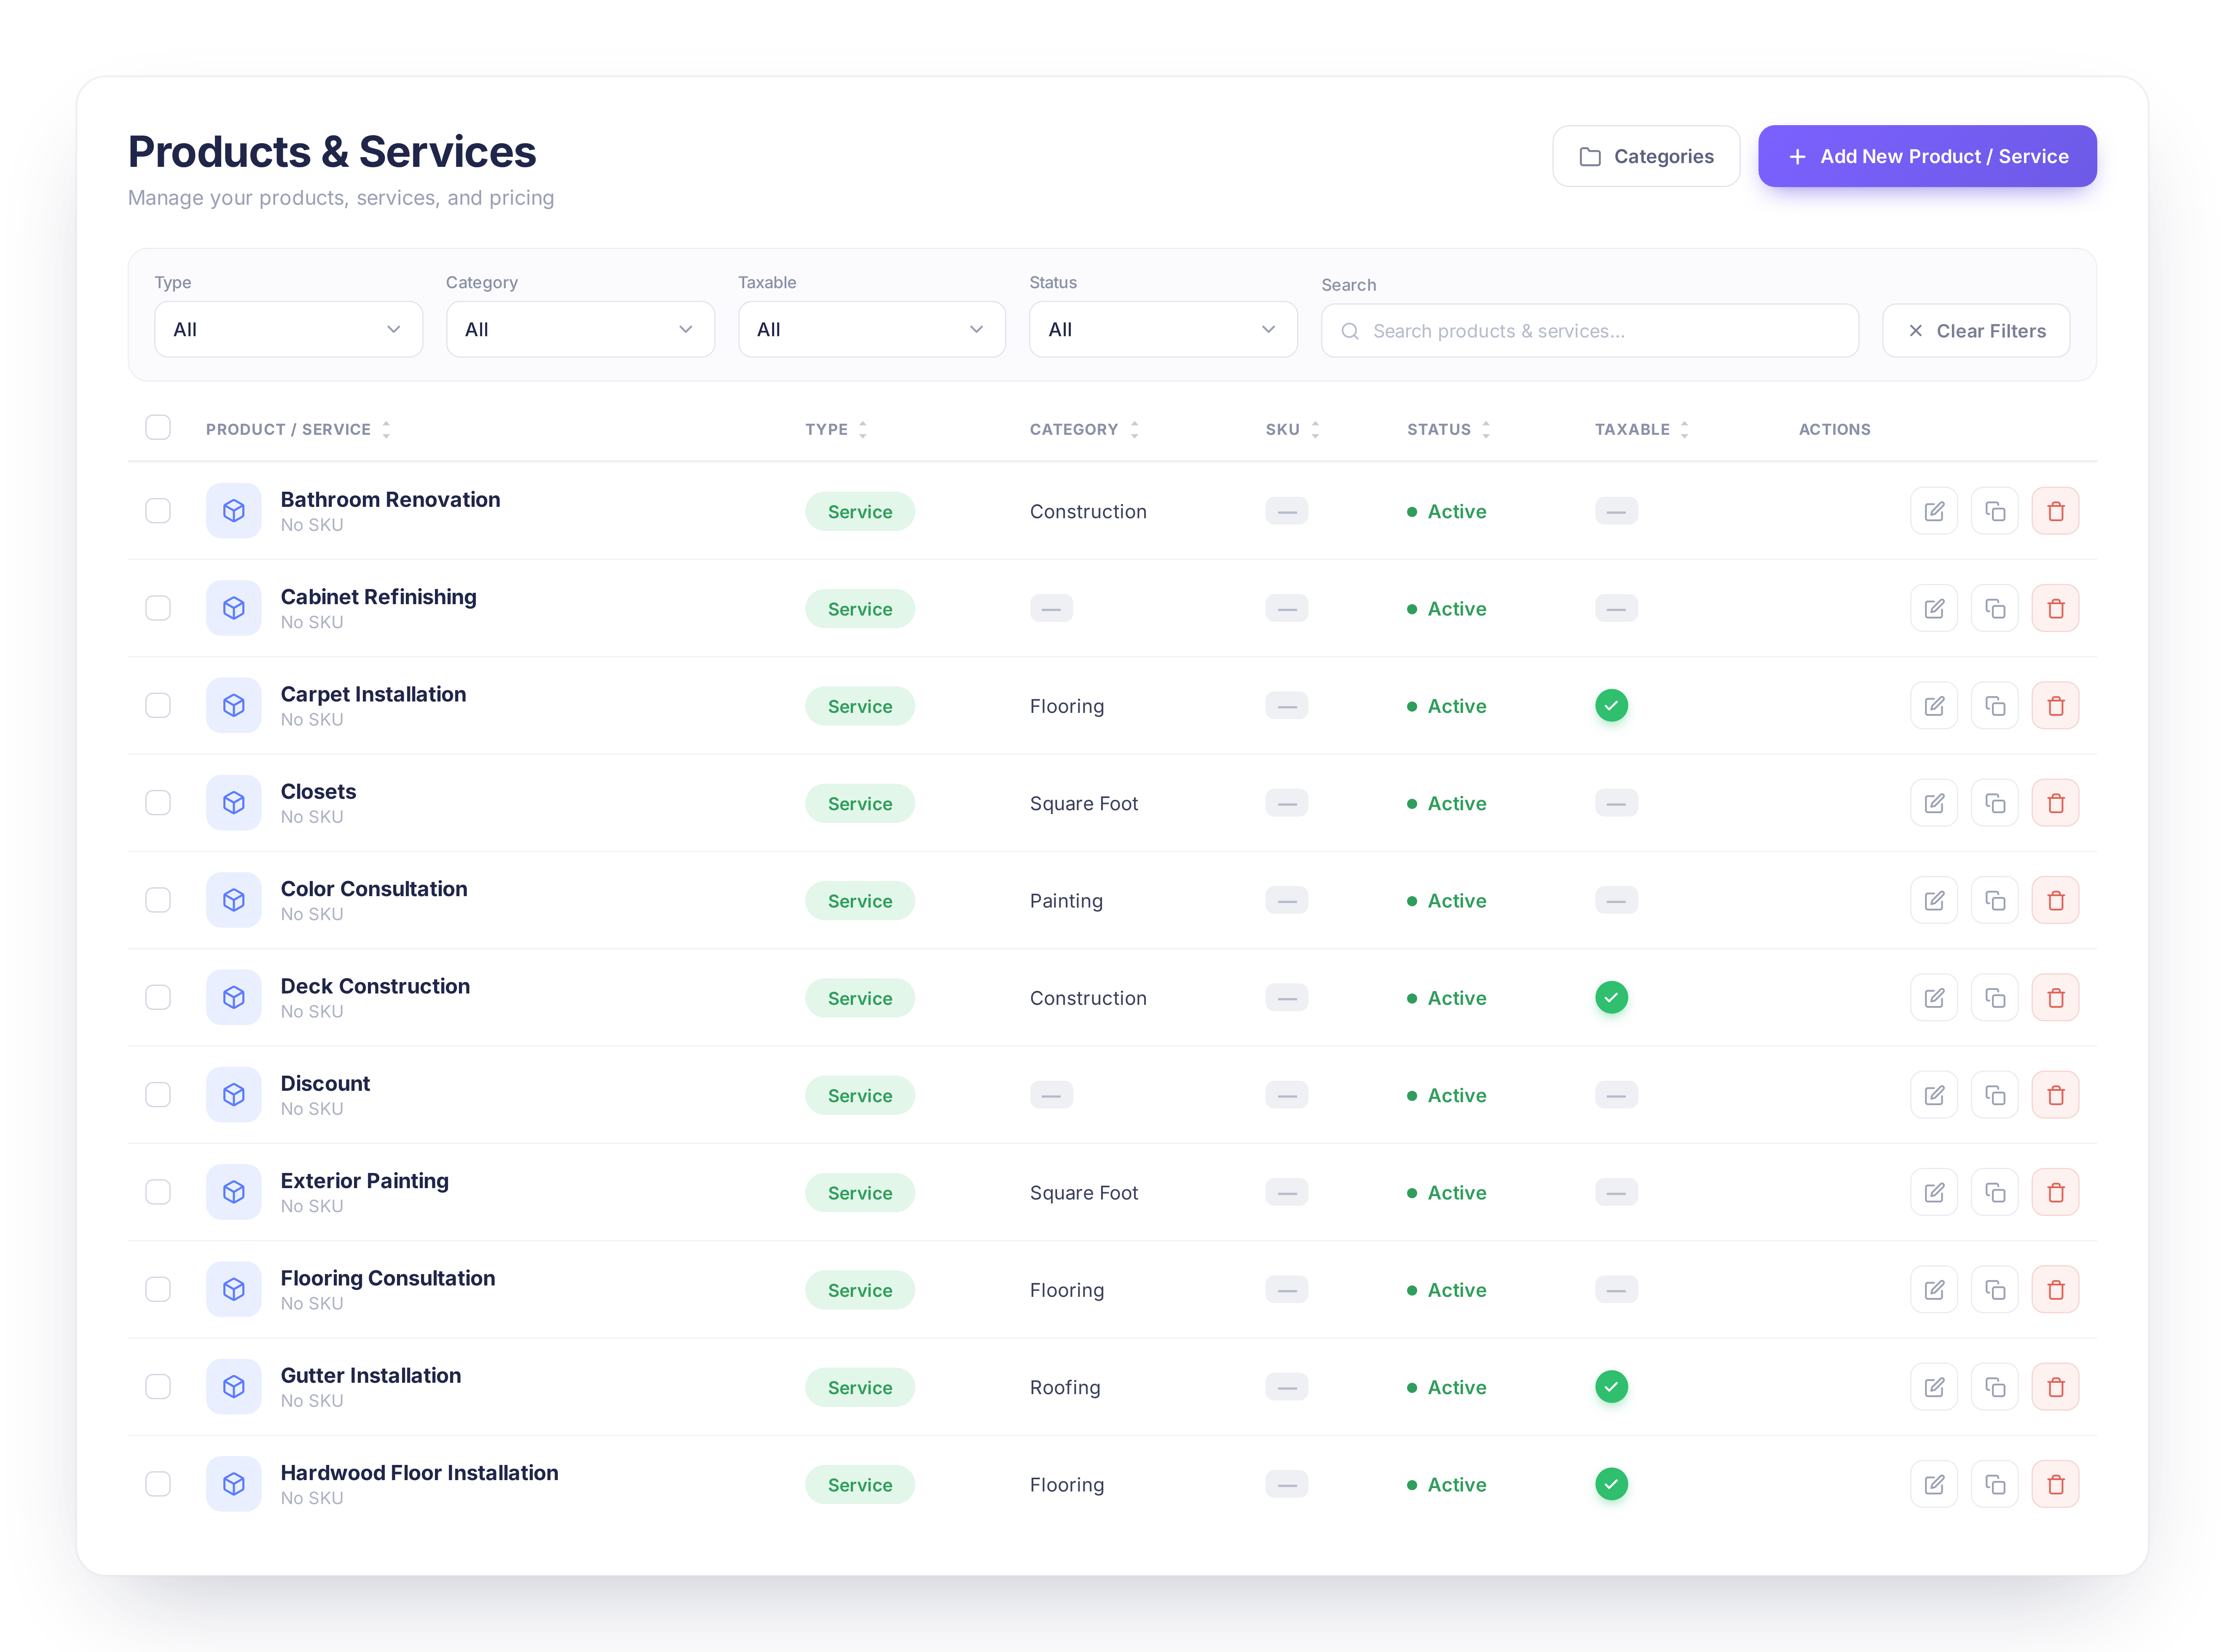Duplicate Hardwood Floor Installation service

tap(1994, 1484)
